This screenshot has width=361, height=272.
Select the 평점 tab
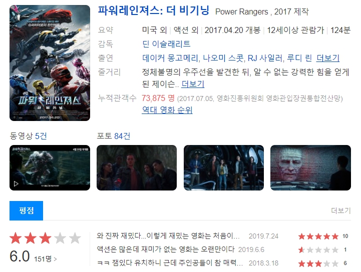[x=26, y=210]
